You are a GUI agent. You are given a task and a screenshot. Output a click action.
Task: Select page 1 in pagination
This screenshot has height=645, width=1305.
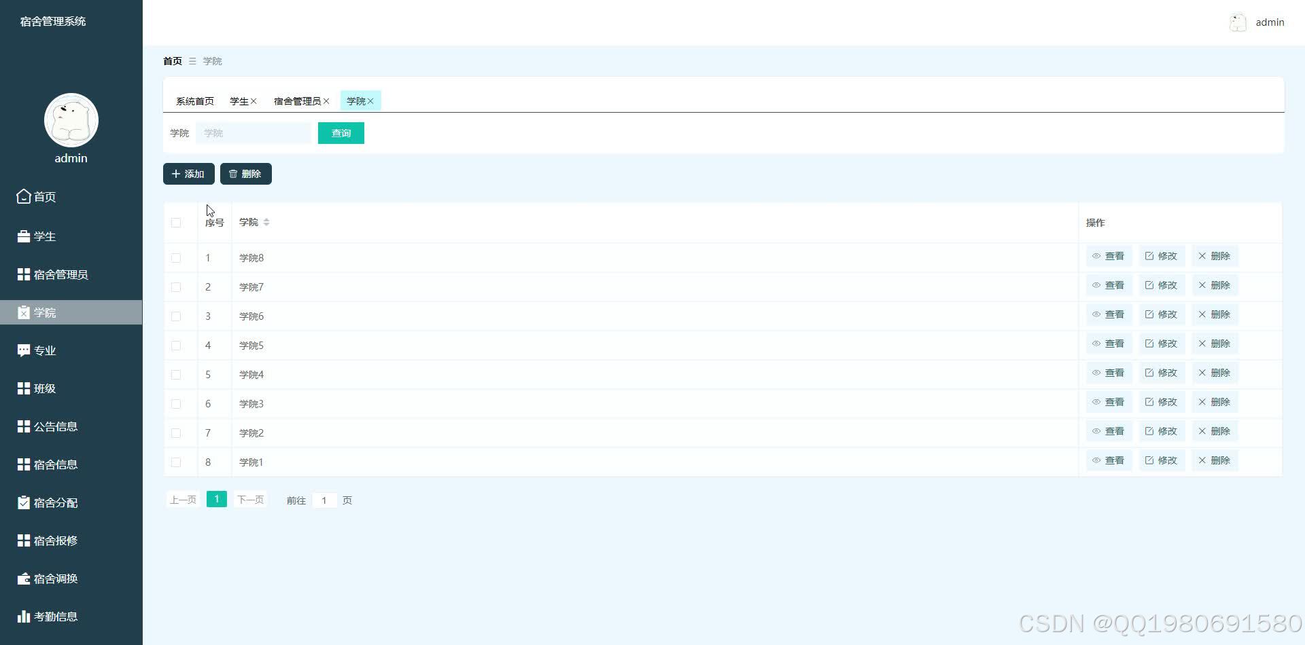(x=217, y=499)
